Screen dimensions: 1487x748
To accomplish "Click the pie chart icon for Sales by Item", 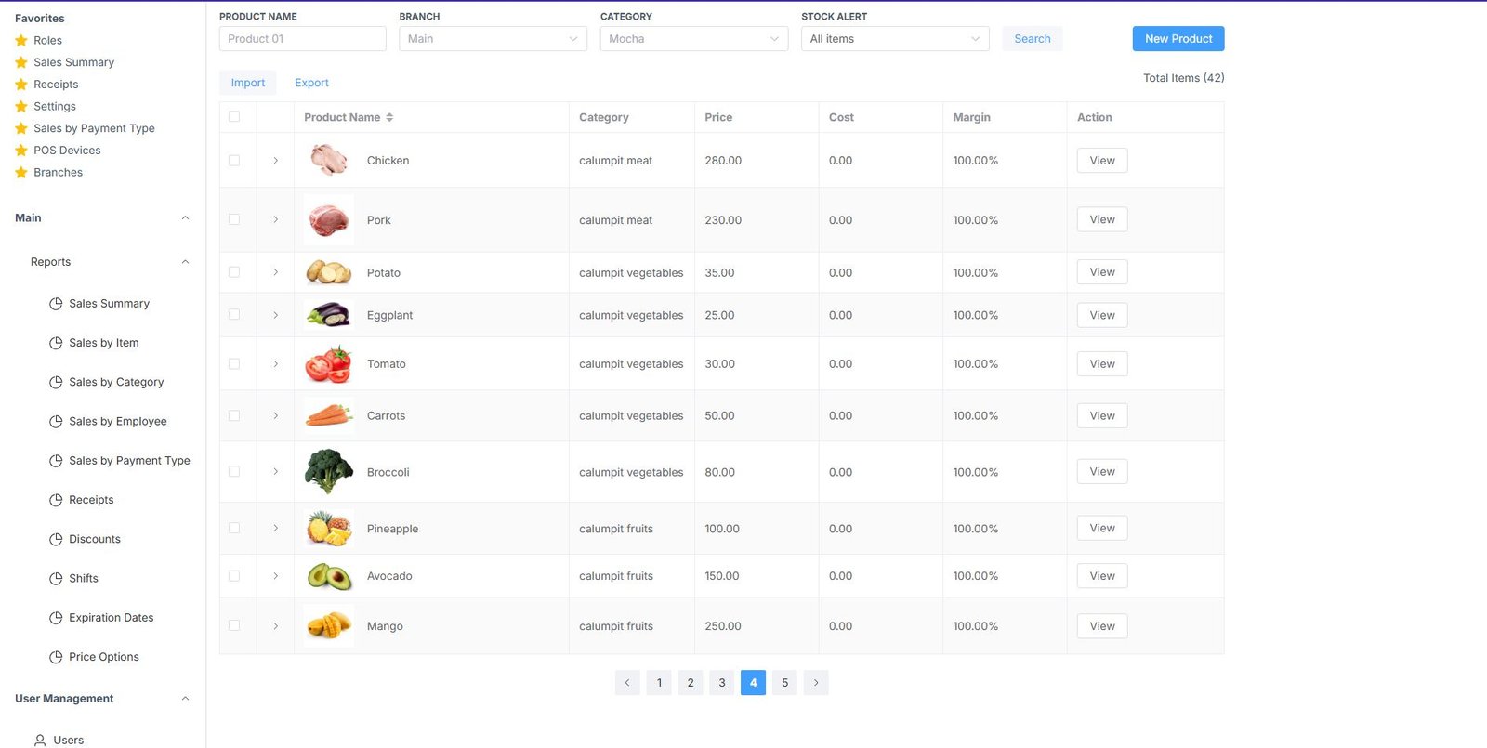I will coord(56,343).
